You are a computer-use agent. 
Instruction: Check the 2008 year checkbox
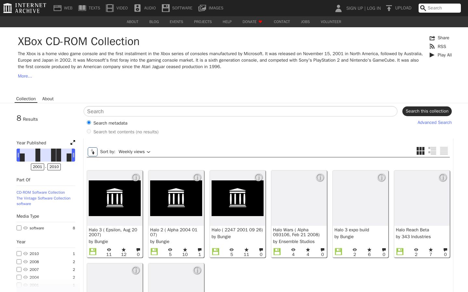tap(19, 262)
